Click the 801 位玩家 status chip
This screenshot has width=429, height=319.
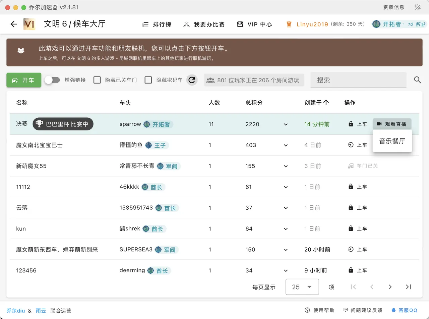pyautogui.click(x=254, y=80)
